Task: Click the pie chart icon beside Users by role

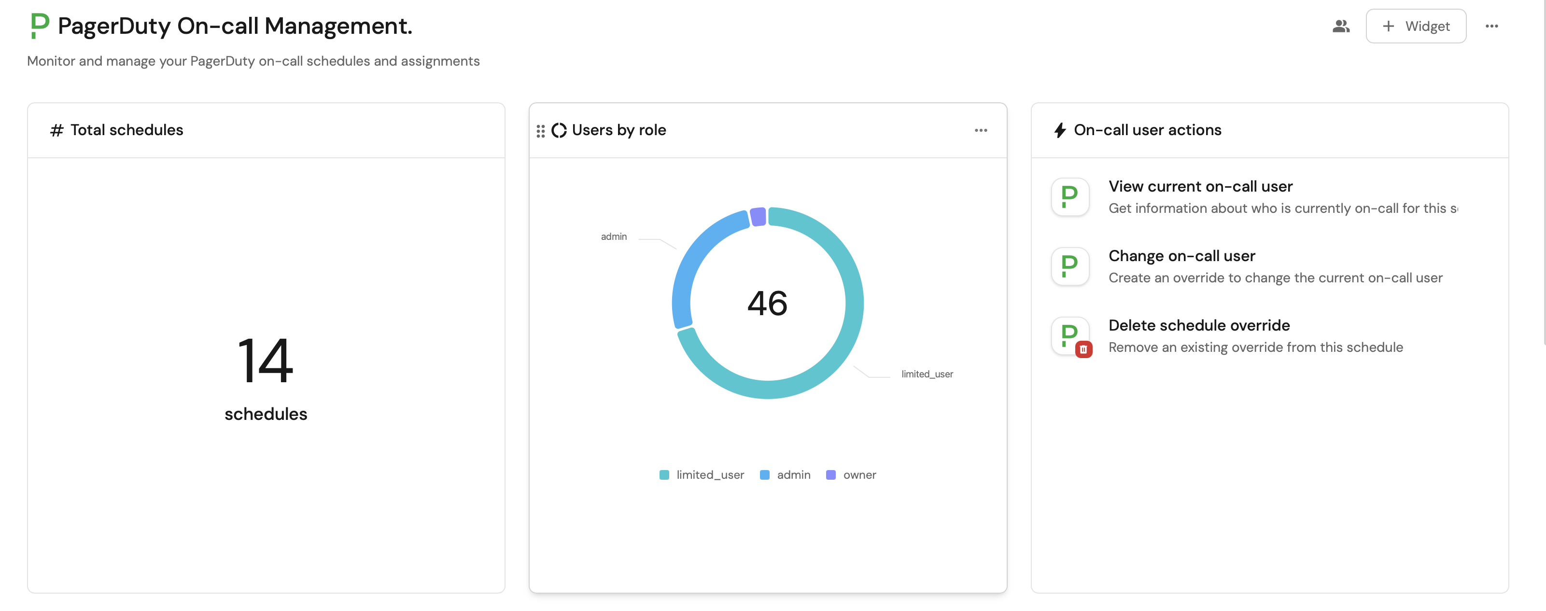Action: (x=559, y=130)
